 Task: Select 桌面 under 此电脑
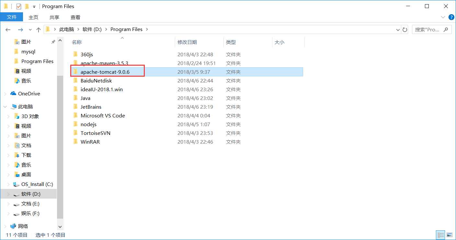coord(26,174)
